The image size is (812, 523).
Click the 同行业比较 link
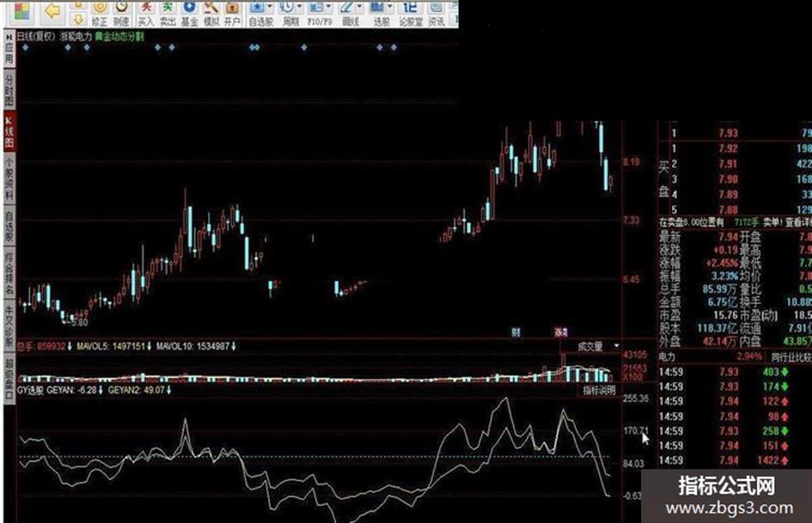click(x=791, y=356)
